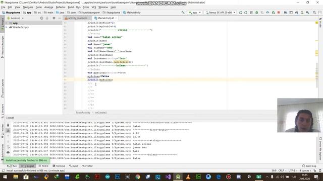Click the CRLF line separator status item

282,170
